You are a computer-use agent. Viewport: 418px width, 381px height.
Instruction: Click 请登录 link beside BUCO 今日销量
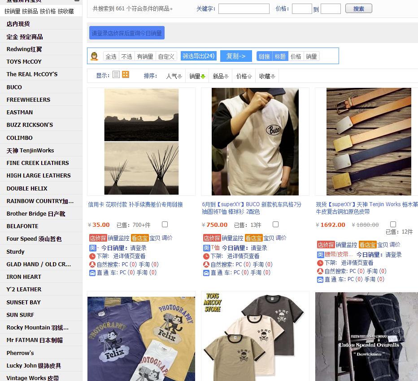[x=259, y=248]
